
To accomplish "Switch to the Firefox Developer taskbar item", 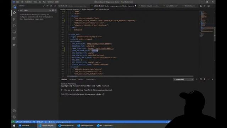I will [x=105, y=126].
